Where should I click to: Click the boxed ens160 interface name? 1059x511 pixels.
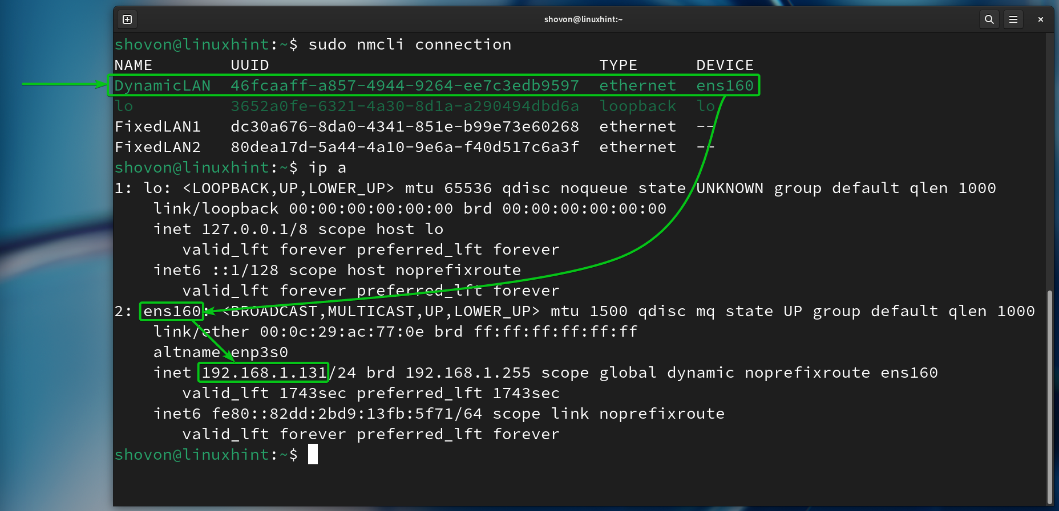(172, 311)
